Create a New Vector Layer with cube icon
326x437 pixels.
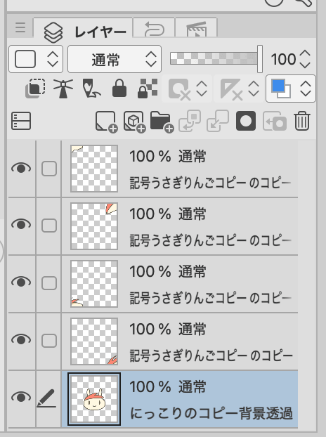click(x=135, y=122)
